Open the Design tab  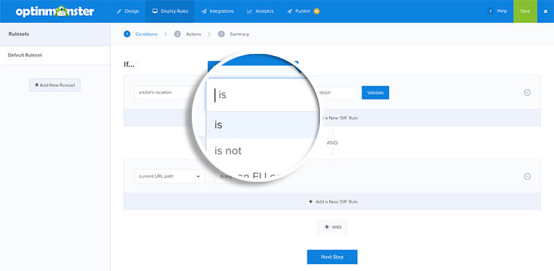pyautogui.click(x=128, y=11)
